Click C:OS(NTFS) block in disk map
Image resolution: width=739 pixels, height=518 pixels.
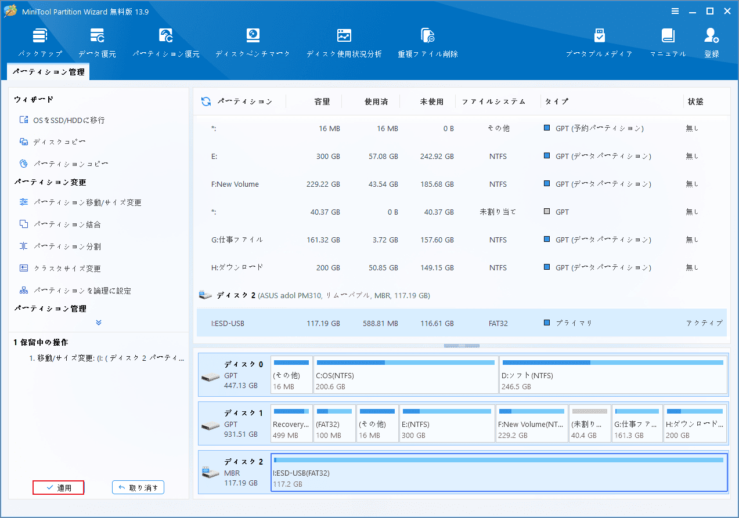406,375
